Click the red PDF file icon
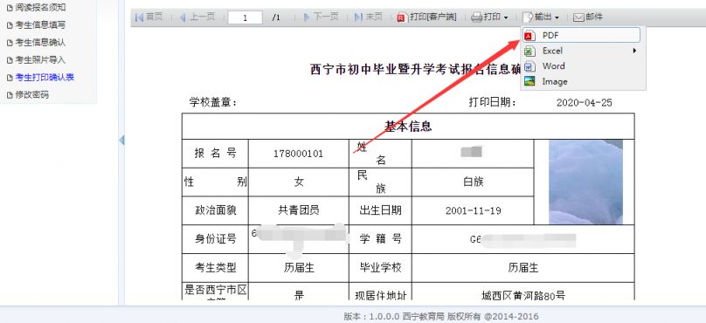 point(530,36)
